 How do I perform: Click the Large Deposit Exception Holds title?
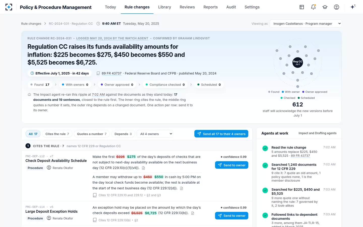51,211
